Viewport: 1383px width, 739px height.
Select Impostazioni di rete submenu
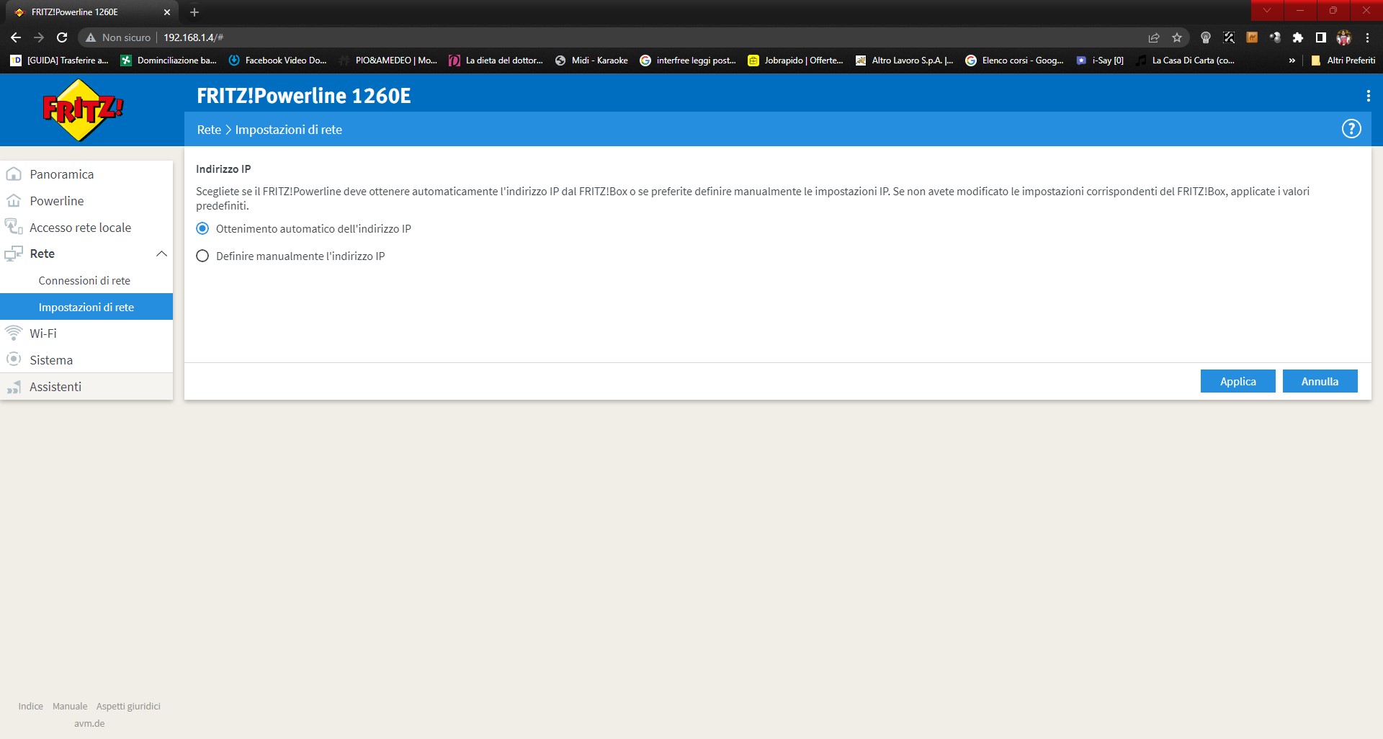tap(86, 307)
